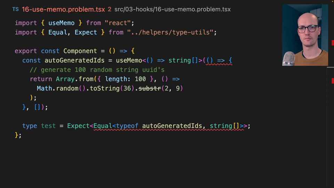Click the "../helpers/type-utils" import path

click(x=170, y=32)
